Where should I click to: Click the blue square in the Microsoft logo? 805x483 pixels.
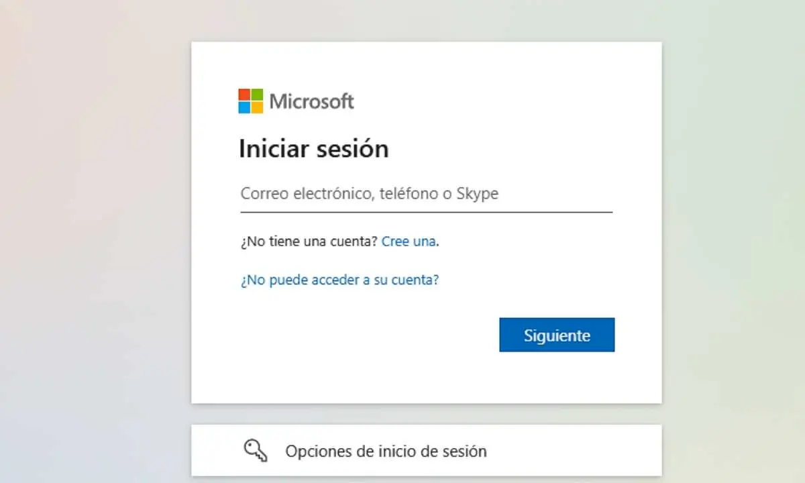click(244, 106)
